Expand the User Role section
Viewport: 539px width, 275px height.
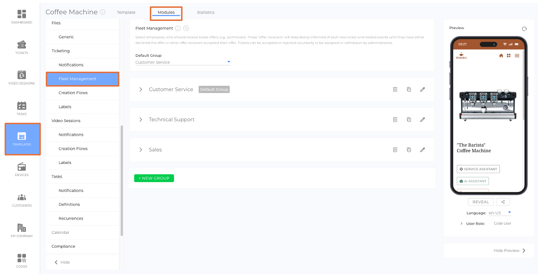tap(462, 224)
